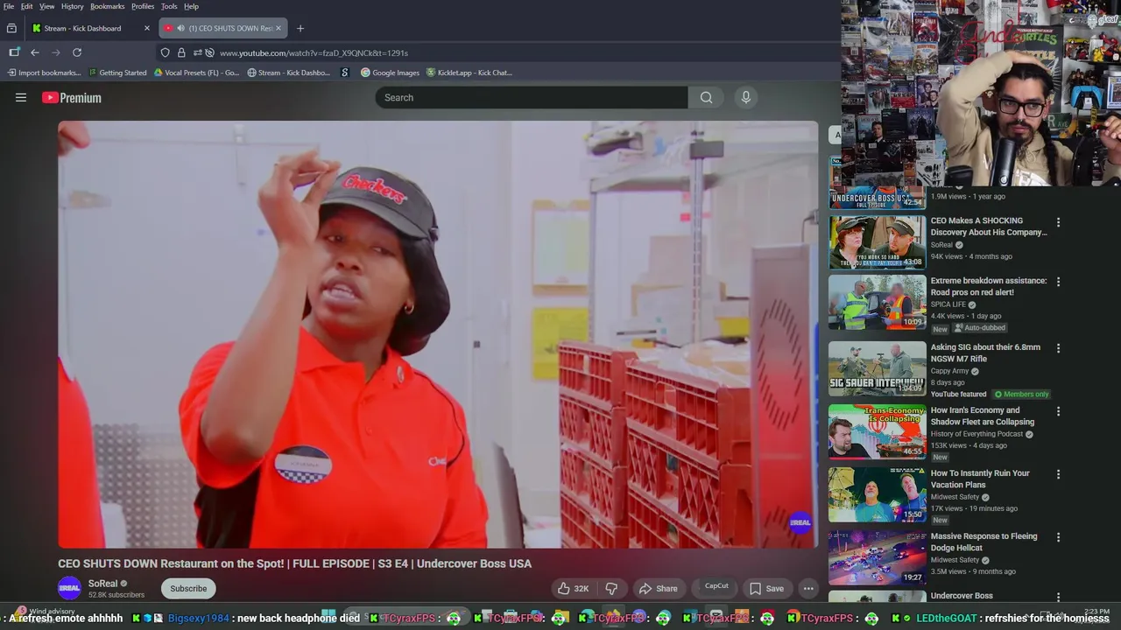This screenshot has width=1121, height=630.
Task: Click the YouTube Search field
Action: pyautogui.click(x=532, y=98)
